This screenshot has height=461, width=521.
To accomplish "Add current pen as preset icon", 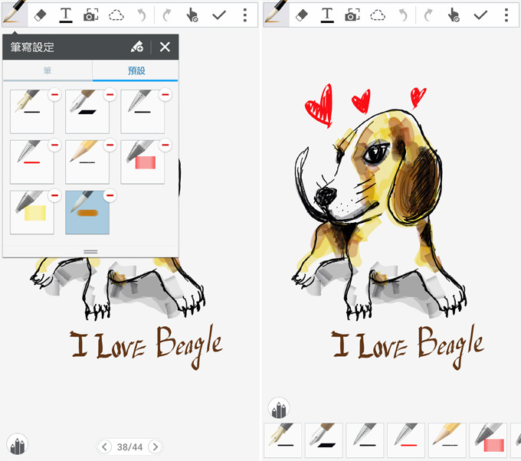I will (137, 47).
